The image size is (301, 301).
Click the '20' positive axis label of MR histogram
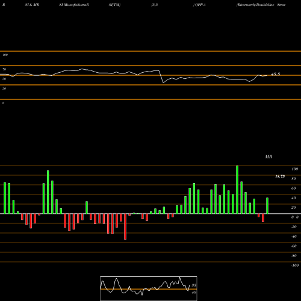[294, 208]
